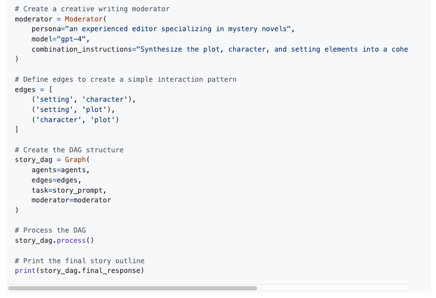This screenshot has width=436, height=298.
Task: Click the "Process the DAG" comment
Action: click(51, 230)
